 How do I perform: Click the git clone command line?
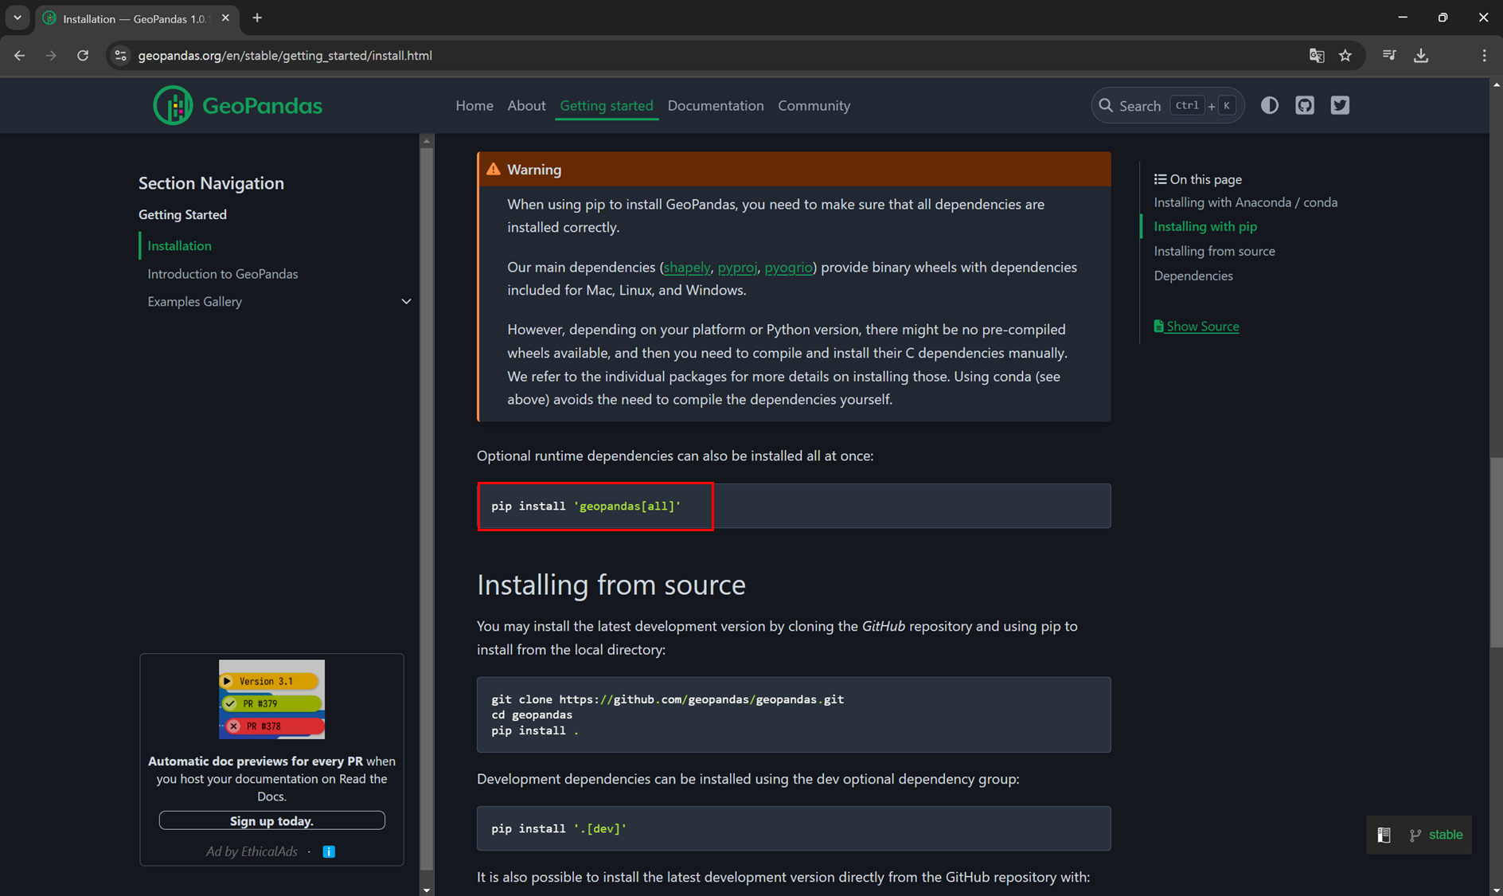pyautogui.click(x=667, y=699)
